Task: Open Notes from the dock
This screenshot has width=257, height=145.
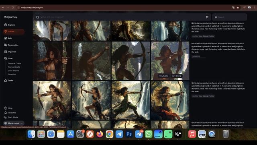Action: point(61,134)
